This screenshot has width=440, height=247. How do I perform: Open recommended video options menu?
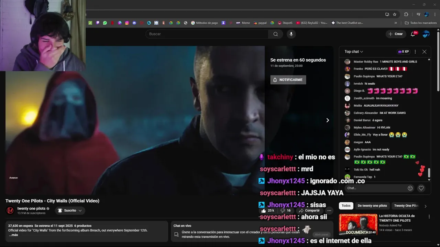point(429,217)
